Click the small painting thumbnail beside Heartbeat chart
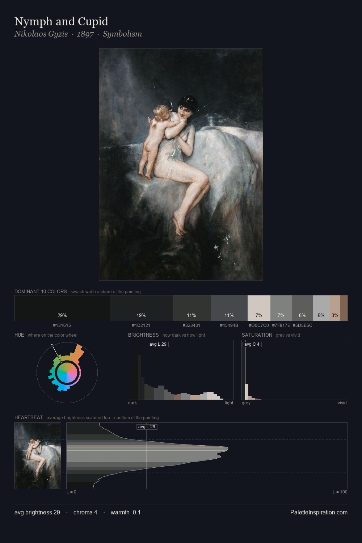Image resolution: width=362 pixels, height=543 pixels. click(x=38, y=456)
